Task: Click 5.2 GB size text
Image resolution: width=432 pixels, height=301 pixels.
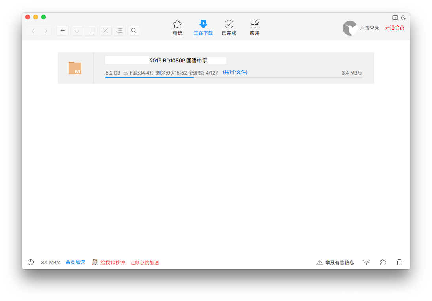Action: click(x=113, y=73)
